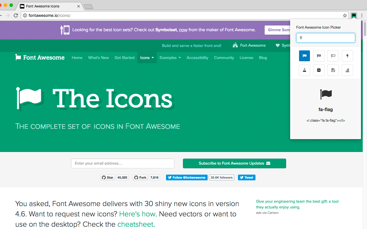The image size is (367, 229).
Task: Choose the outlined flag icon
Action: (333, 56)
